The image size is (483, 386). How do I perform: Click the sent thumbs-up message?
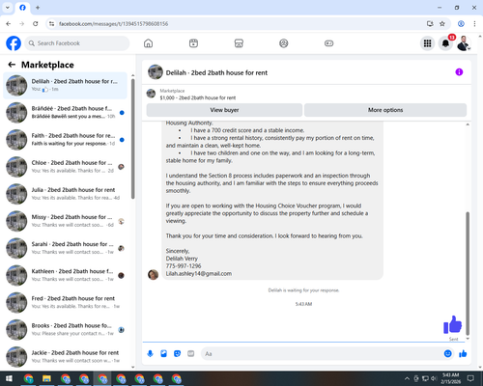point(453,324)
